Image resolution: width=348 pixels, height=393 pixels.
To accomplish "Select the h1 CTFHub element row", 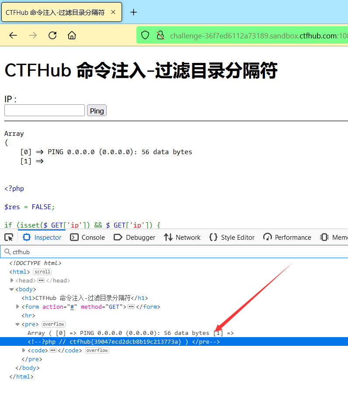I will click(x=85, y=298).
